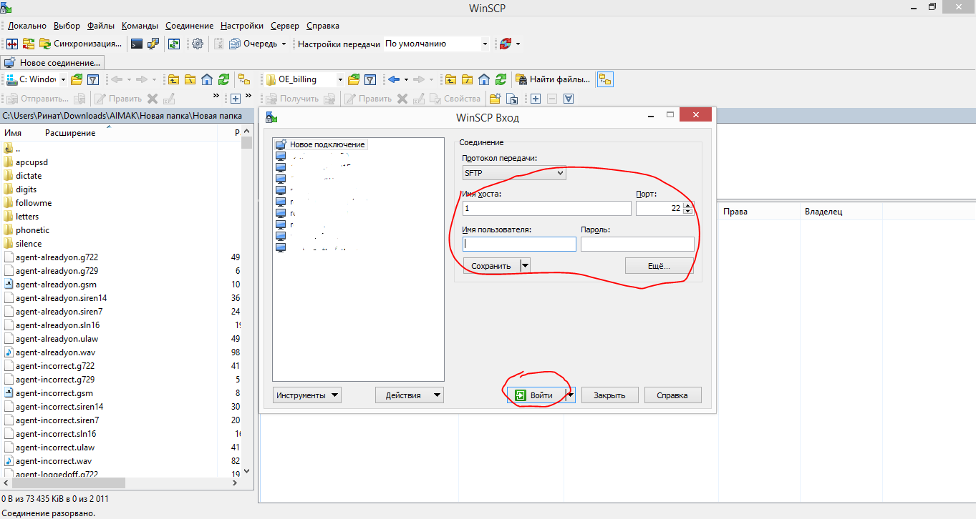Click the Имя хоста host name field

[546, 208]
